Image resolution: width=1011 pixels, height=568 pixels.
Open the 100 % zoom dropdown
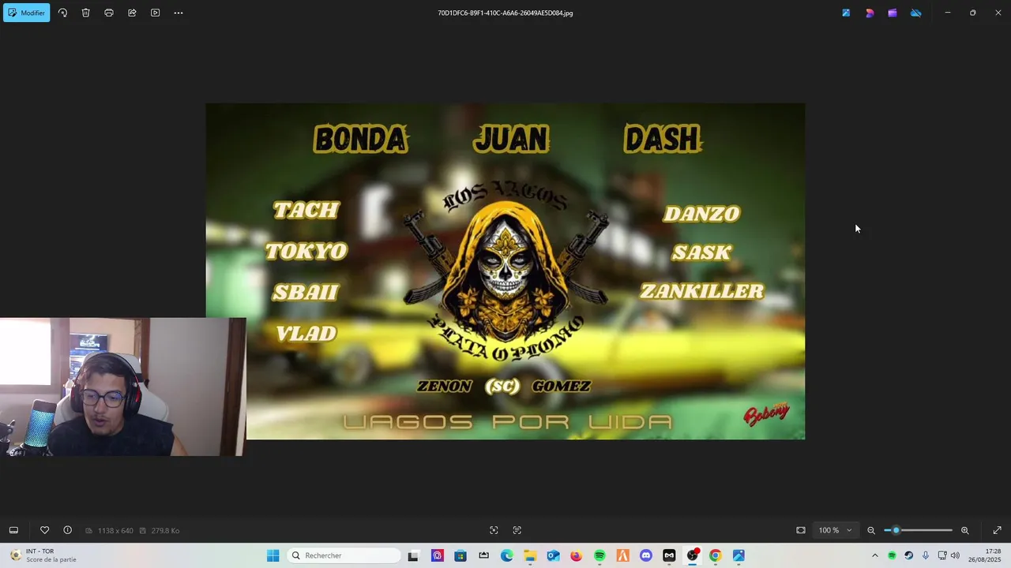[835, 530]
